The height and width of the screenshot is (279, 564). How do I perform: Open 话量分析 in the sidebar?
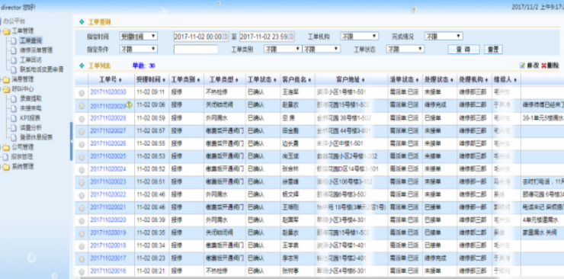tap(30, 127)
